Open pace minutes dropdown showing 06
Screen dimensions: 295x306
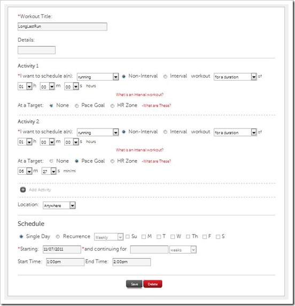[x=25, y=171]
